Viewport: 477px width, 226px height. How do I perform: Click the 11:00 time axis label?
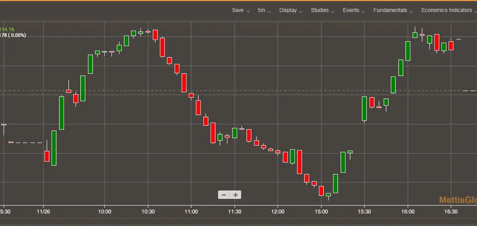pyautogui.click(x=191, y=211)
